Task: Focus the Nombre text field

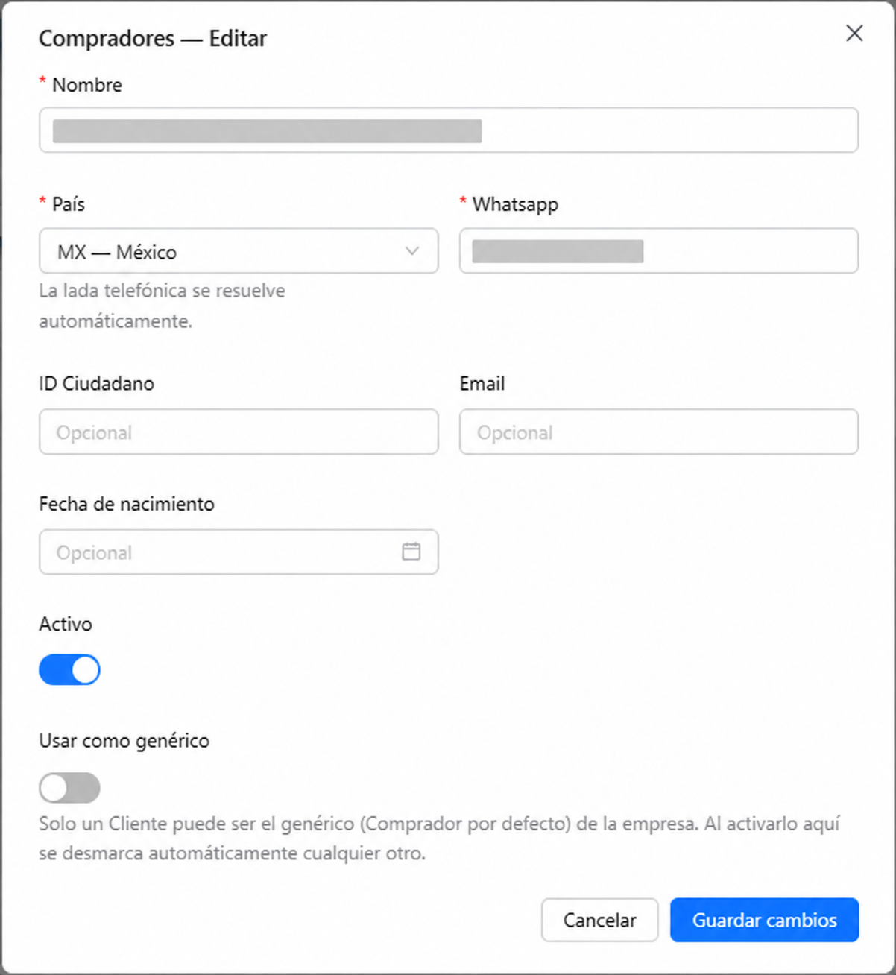Action: point(449,130)
